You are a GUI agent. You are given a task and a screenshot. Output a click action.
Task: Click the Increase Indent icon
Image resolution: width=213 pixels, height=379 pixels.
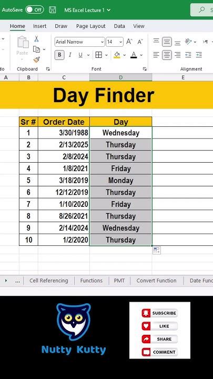(x=199, y=55)
